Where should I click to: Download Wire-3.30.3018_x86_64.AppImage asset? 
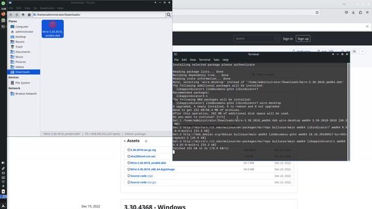152,170
